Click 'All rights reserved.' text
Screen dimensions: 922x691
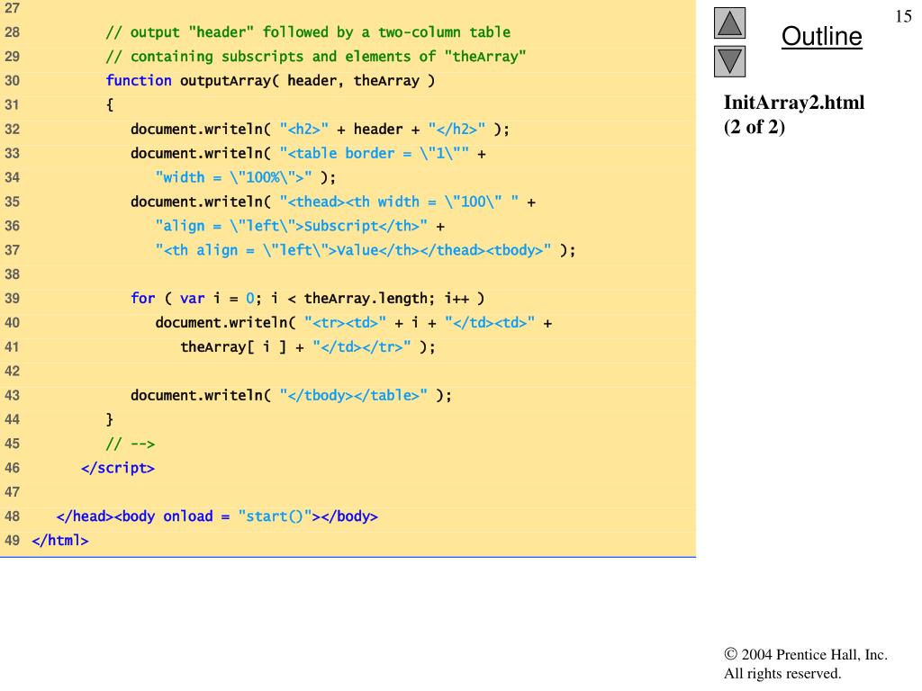(x=782, y=673)
